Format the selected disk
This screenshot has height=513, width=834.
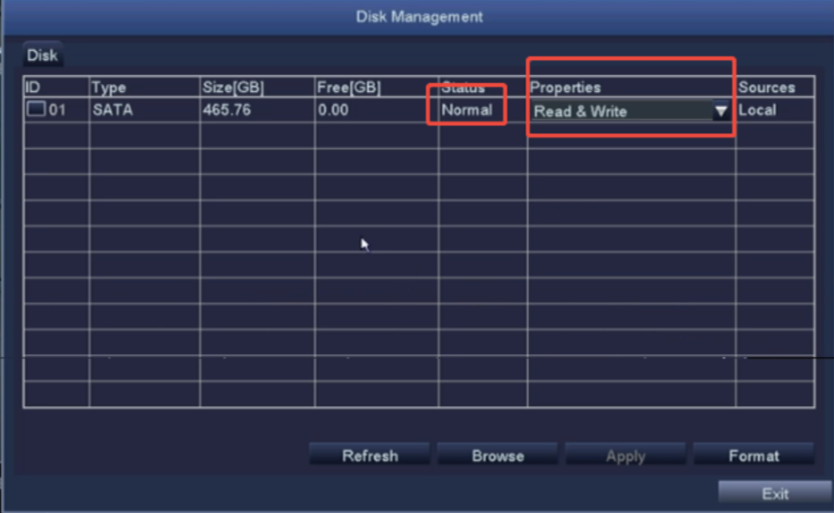[x=753, y=456]
